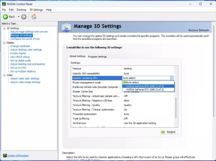Open Adjust image settings with preview

tap(29, 32)
